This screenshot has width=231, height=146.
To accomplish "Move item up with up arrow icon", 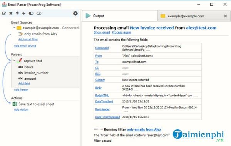I will [x=17, y=13].
